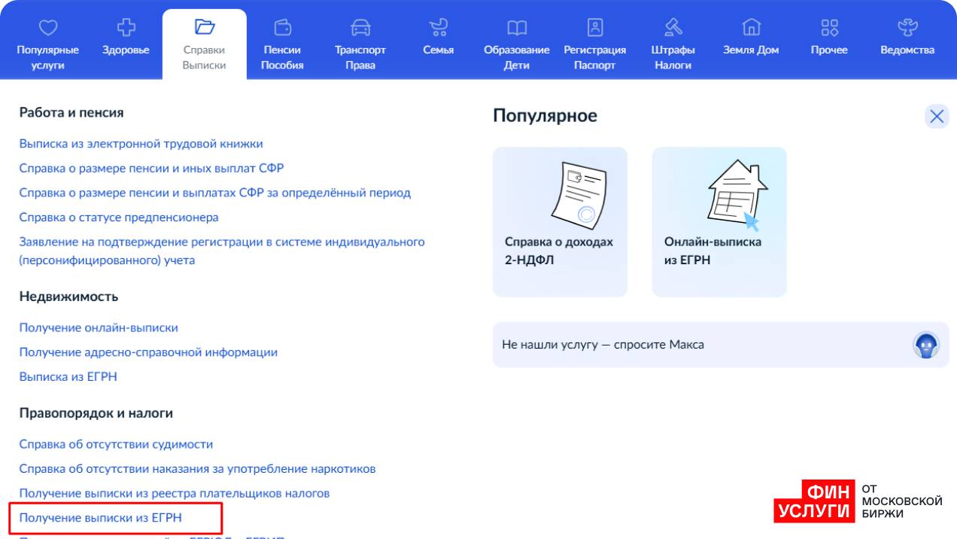957x539 pixels.
Task: Open the Здоровье category cross icon
Action: pyautogui.click(x=126, y=28)
